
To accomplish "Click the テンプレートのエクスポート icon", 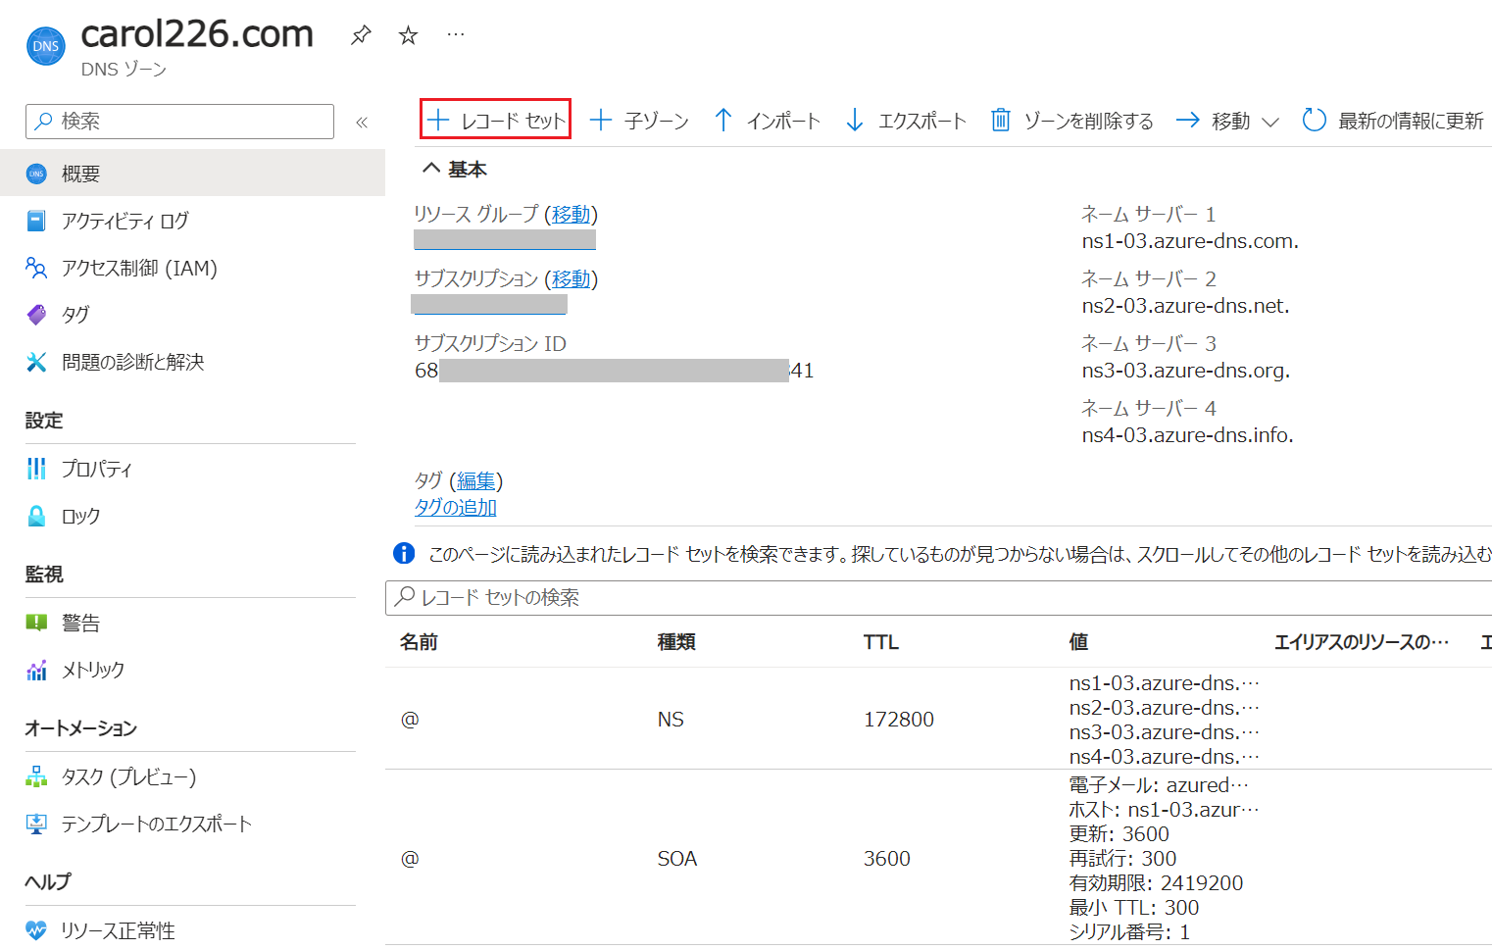I will tap(36, 824).
